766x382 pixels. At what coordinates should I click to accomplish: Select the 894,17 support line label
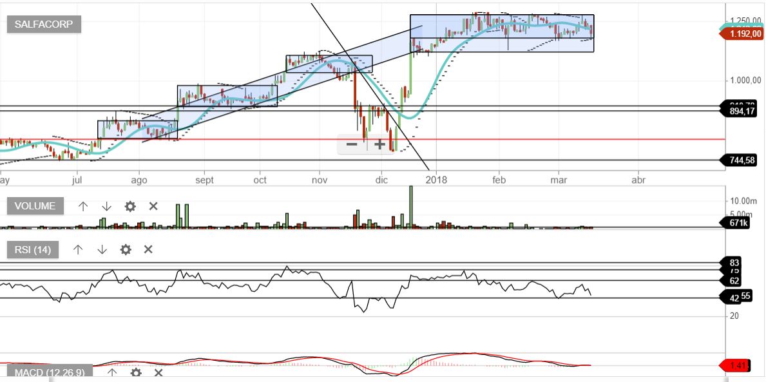pos(741,111)
